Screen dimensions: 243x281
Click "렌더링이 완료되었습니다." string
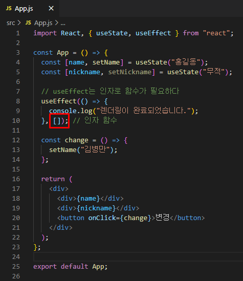(x=144, y=111)
